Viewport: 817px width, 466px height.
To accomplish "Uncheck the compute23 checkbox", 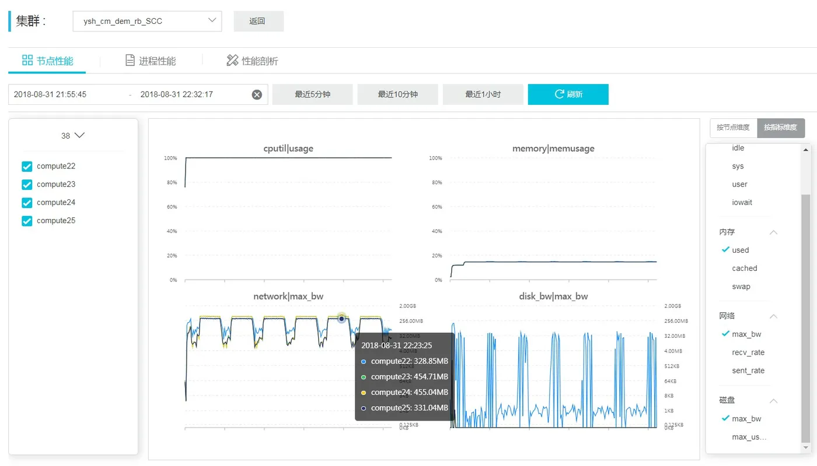I will [x=27, y=185].
